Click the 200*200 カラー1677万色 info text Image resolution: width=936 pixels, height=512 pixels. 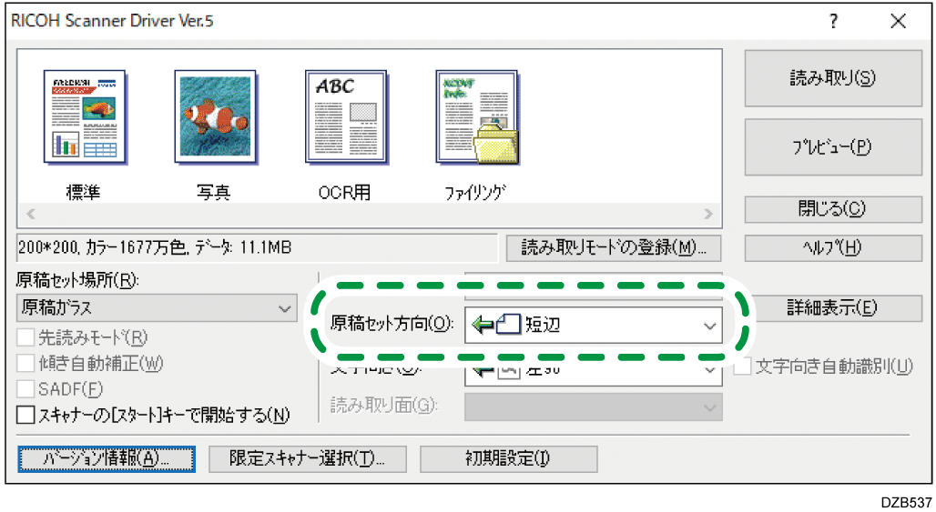pos(155,247)
